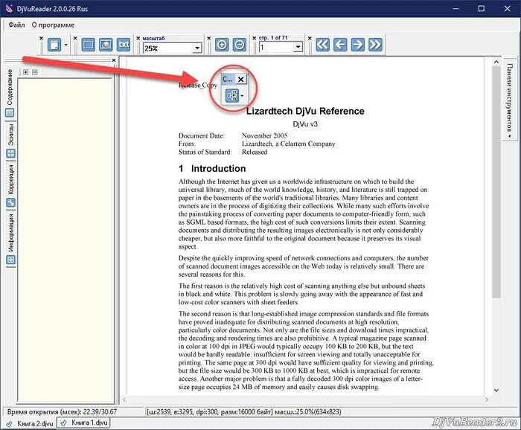Switch to the Коррекция side tab

10,185
